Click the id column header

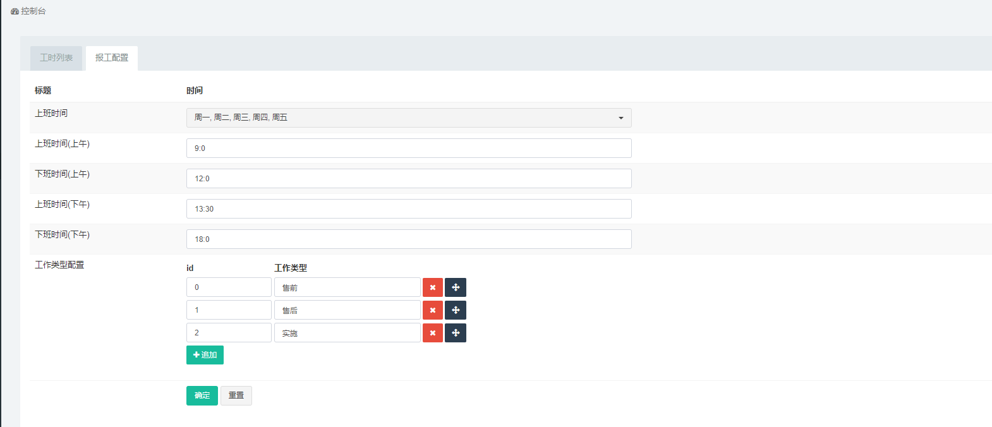tap(190, 268)
